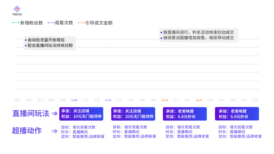Click the purple line marker for 观看次数

click(x=51, y=23)
